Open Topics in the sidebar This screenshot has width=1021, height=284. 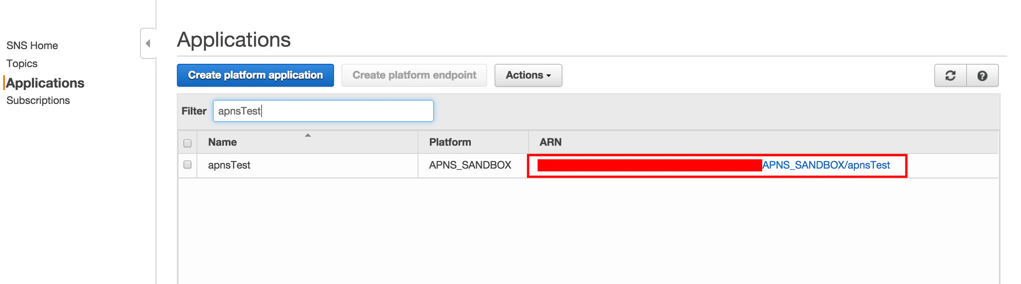(x=22, y=63)
